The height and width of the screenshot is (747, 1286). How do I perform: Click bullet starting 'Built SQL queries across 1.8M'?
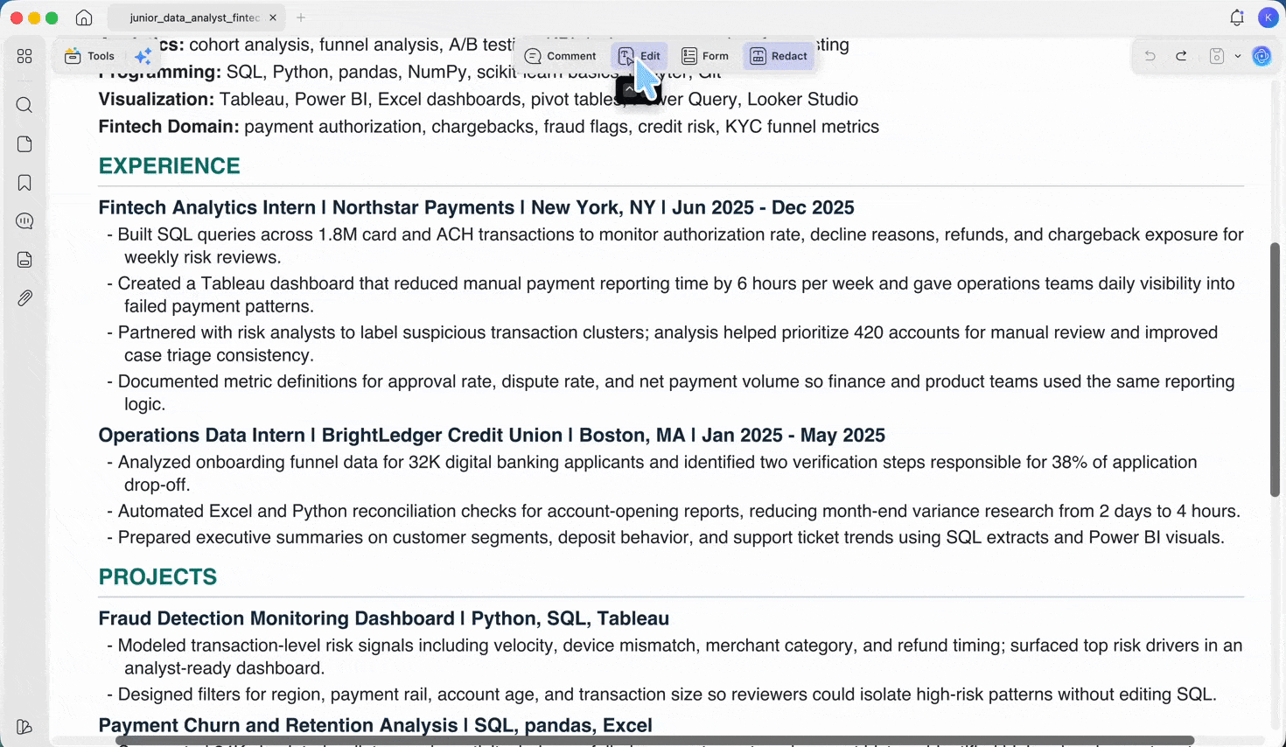coord(674,246)
